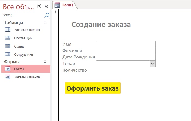The height and width of the screenshot is (121, 191).
Task: Open the Заказы Клиента form entry
Action: click(x=26, y=77)
